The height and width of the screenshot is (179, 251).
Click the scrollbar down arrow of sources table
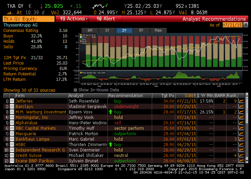(247, 161)
